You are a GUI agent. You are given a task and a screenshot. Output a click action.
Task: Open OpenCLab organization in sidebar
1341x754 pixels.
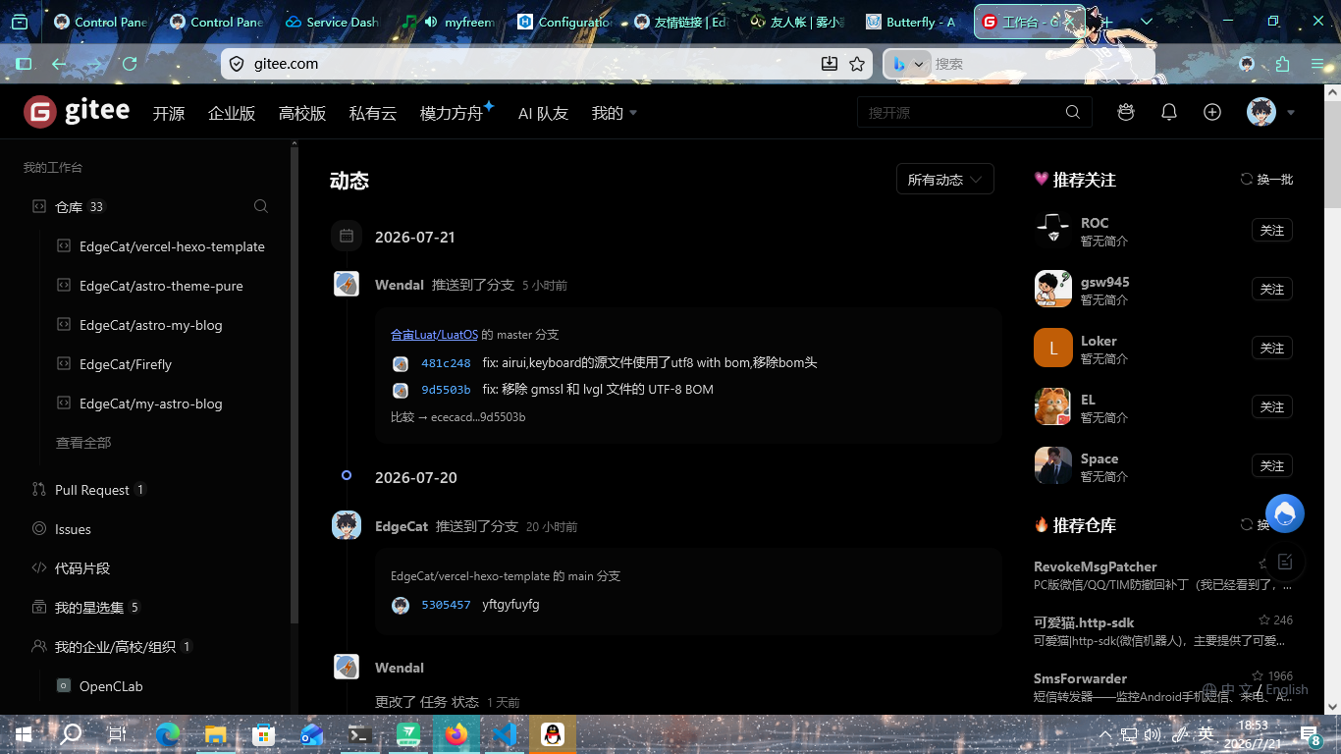click(111, 686)
